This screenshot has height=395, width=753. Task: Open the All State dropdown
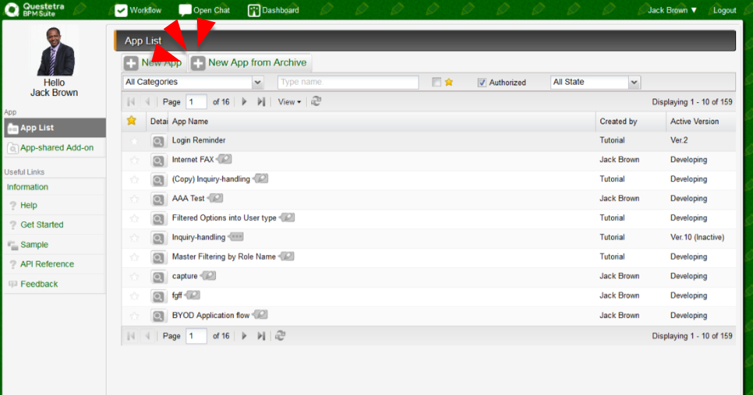[x=634, y=82]
